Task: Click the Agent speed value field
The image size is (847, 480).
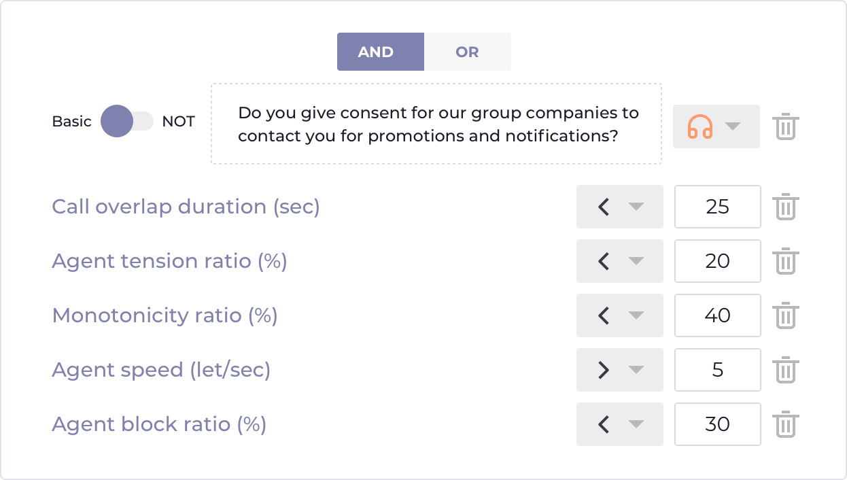Action: pyautogui.click(x=718, y=370)
